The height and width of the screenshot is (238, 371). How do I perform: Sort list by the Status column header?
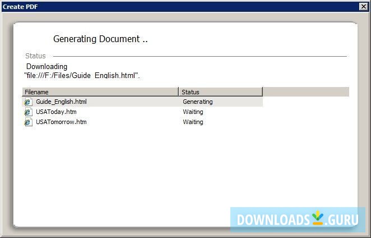click(x=221, y=91)
